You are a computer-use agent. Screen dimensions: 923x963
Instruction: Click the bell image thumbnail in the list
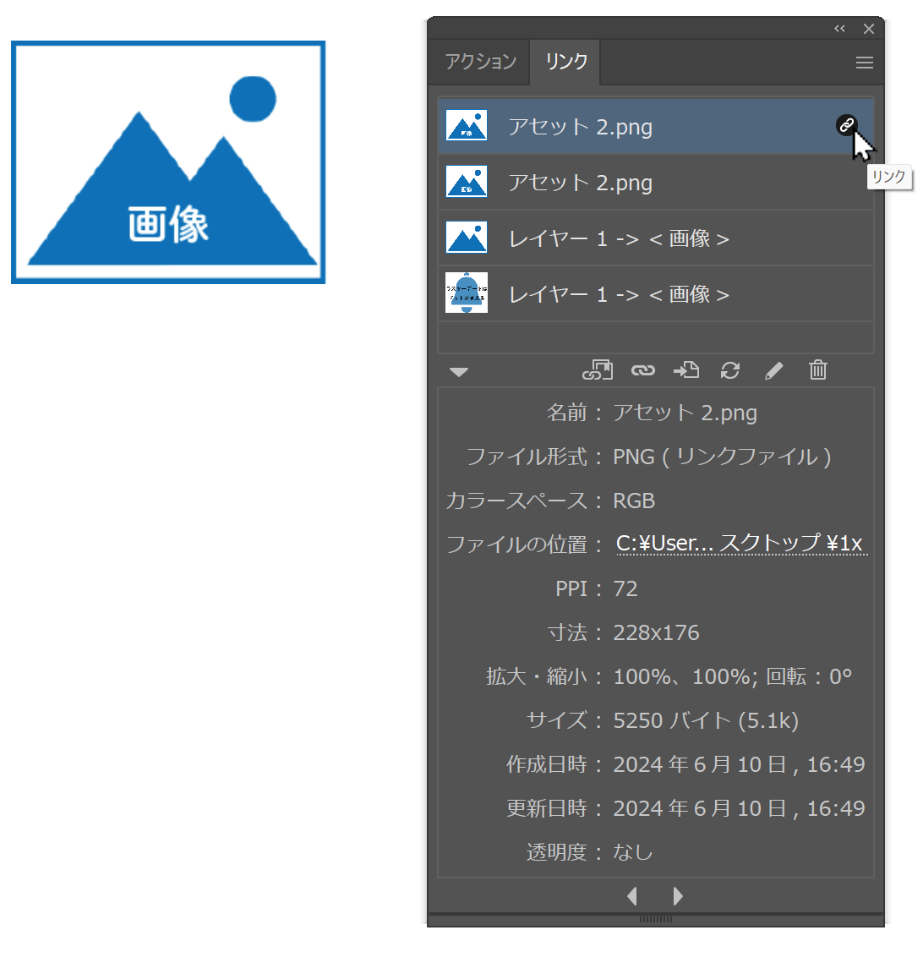click(x=466, y=293)
